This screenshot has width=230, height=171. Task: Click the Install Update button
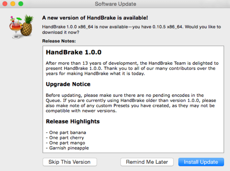pyautogui.click(x=201, y=162)
